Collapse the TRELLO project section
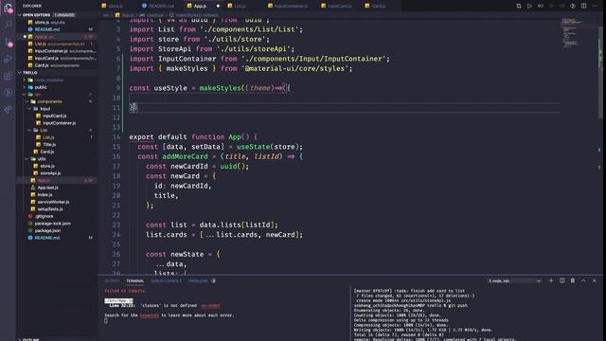Image resolution: width=606 pixels, height=341 pixels. (x=20, y=72)
